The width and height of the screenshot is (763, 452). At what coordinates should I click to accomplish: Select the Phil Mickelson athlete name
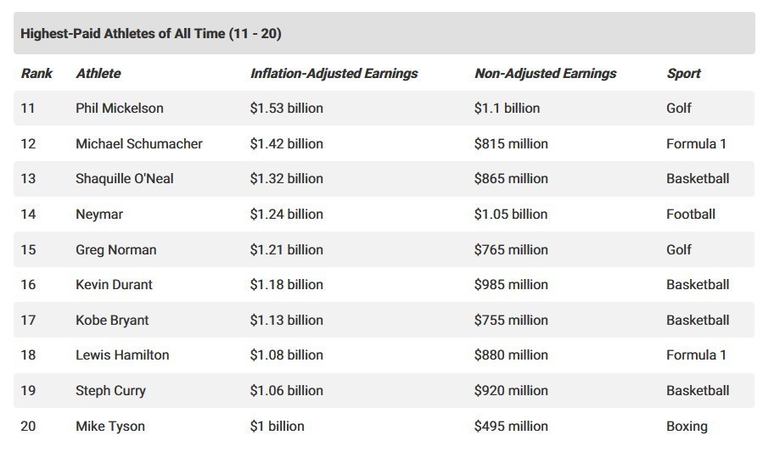(120, 109)
